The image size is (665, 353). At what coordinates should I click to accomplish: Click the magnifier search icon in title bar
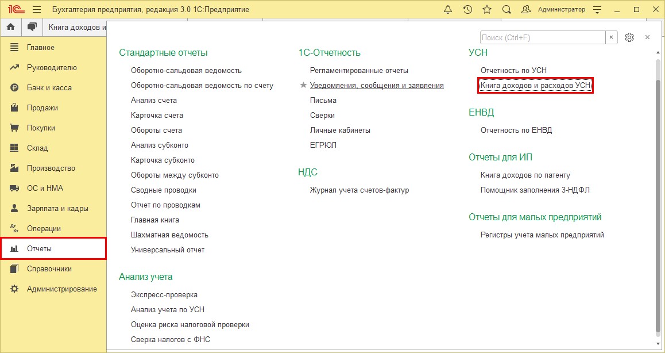[507, 9]
